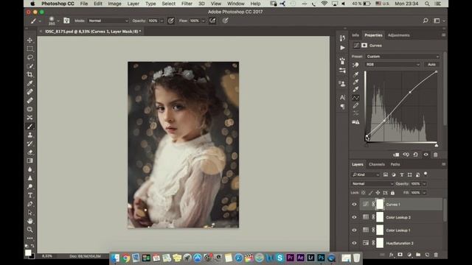Add layer style fx icon
The height and width of the screenshot is (265, 472).
click(x=392, y=255)
